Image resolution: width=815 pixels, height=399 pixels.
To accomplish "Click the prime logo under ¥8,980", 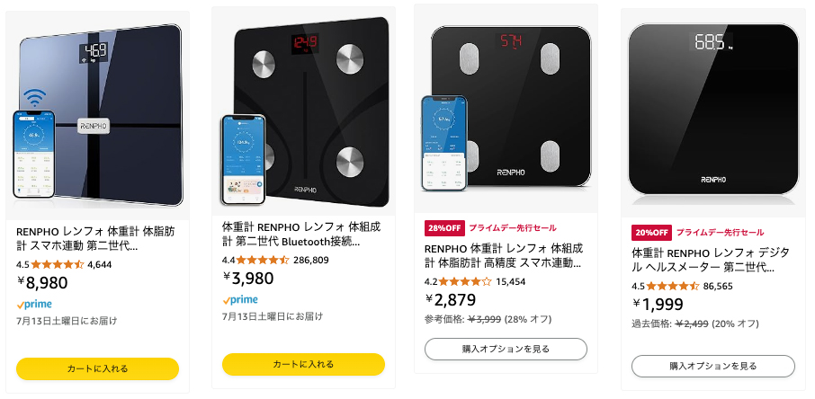I will (x=34, y=305).
